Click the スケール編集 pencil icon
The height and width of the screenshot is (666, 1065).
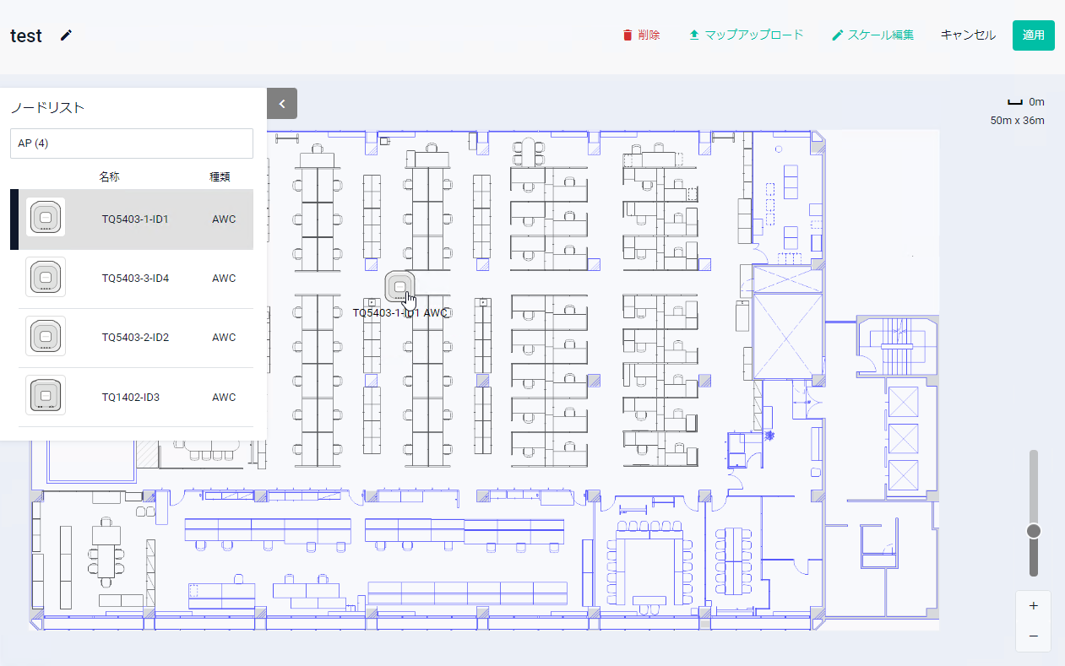click(x=838, y=35)
